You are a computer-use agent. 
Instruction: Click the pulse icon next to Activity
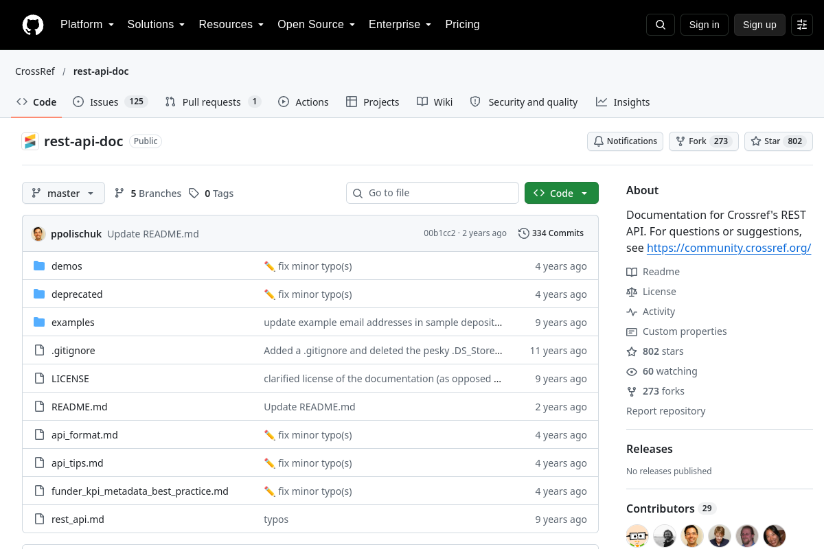click(632, 312)
